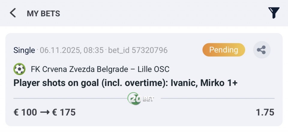Click the Pending status badge
Viewport: 288px width, 132px height.
point(223,50)
